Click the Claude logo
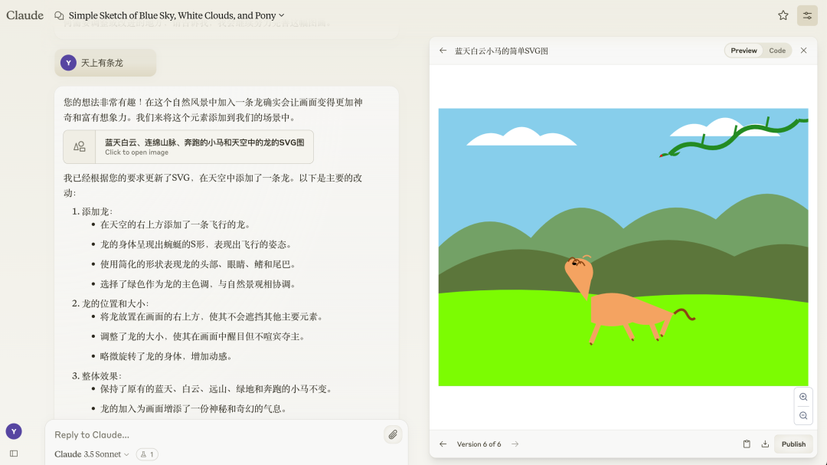Screen dimensions: 827x465 25,15
